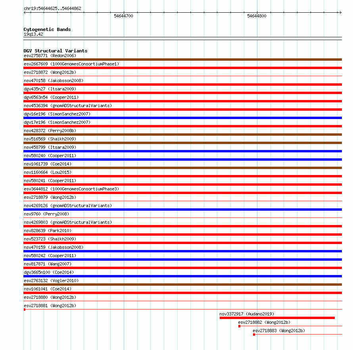Click nsv1061739 (Coe2014) label

pyautogui.click(x=48, y=164)
